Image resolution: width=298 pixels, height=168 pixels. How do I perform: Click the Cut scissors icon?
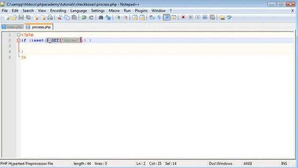(x=60, y=18)
